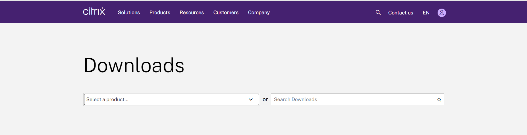The image size is (527, 135).
Task: Open the user account profile icon
Action: tap(441, 13)
